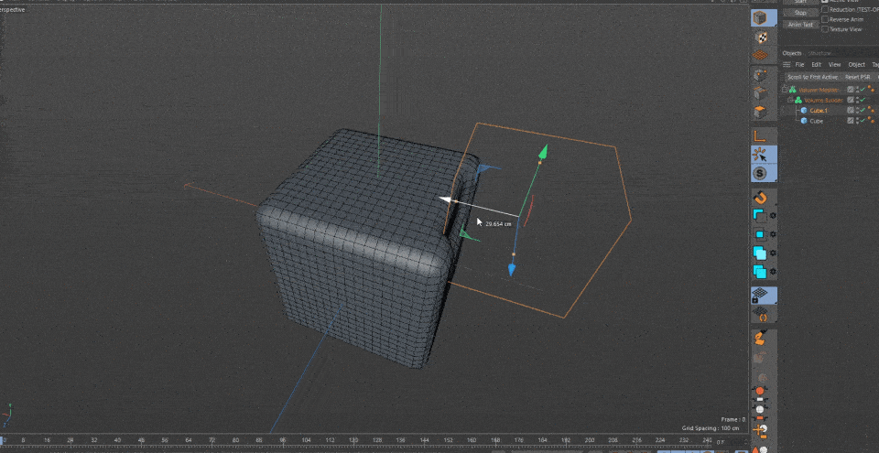Toggle the Enable Axis L-shaped icon
879x453 pixels.
pyautogui.click(x=759, y=135)
